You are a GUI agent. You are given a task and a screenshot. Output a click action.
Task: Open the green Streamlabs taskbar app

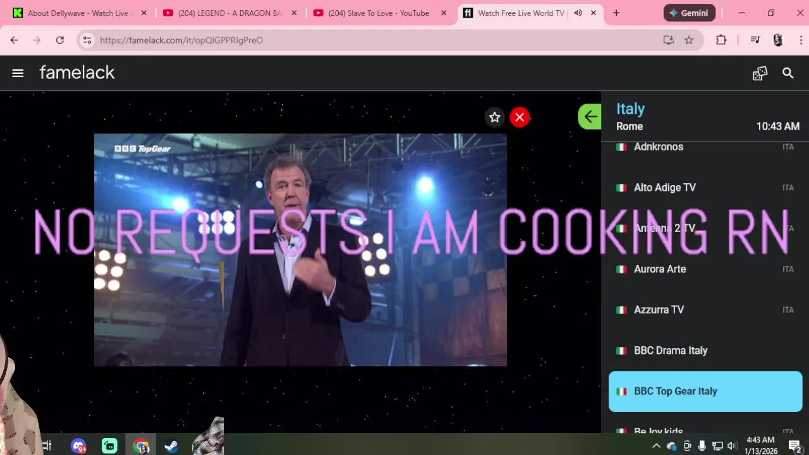[x=109, y=446]
